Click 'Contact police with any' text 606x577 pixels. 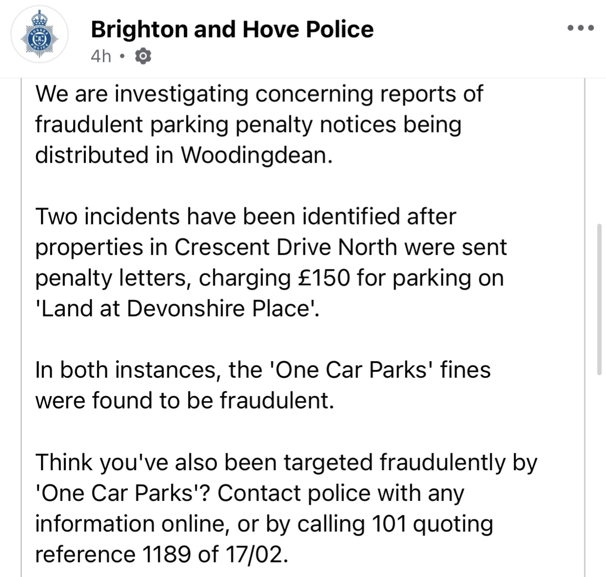(x=341, y=493)
